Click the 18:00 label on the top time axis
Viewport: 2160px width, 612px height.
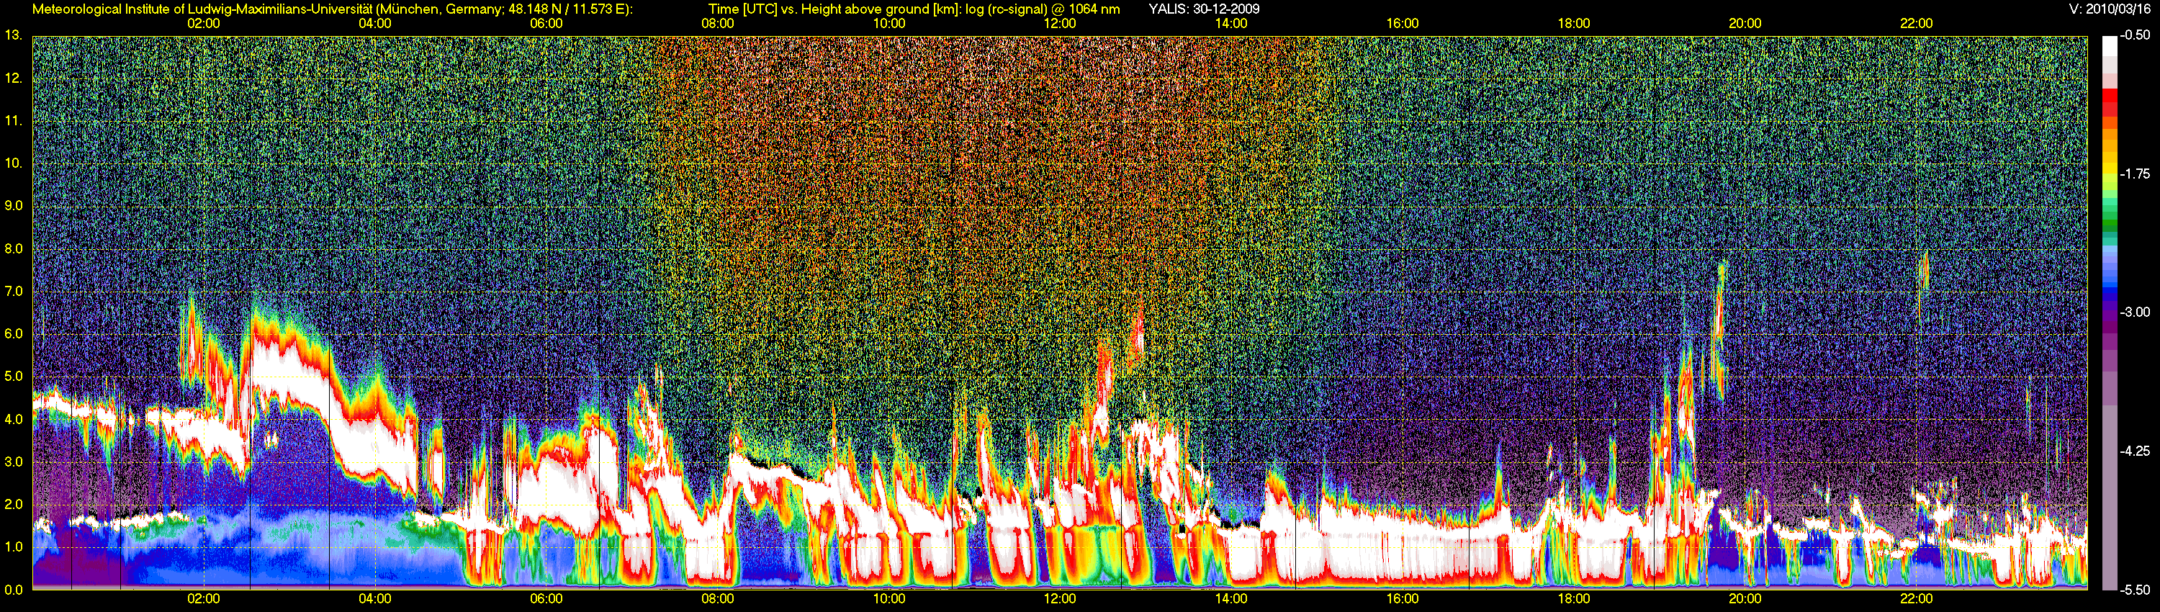[1574, 24]
